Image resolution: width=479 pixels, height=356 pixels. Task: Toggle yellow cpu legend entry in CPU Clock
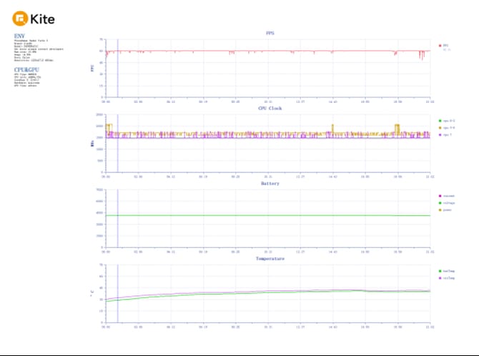click(x=447, y=128)
